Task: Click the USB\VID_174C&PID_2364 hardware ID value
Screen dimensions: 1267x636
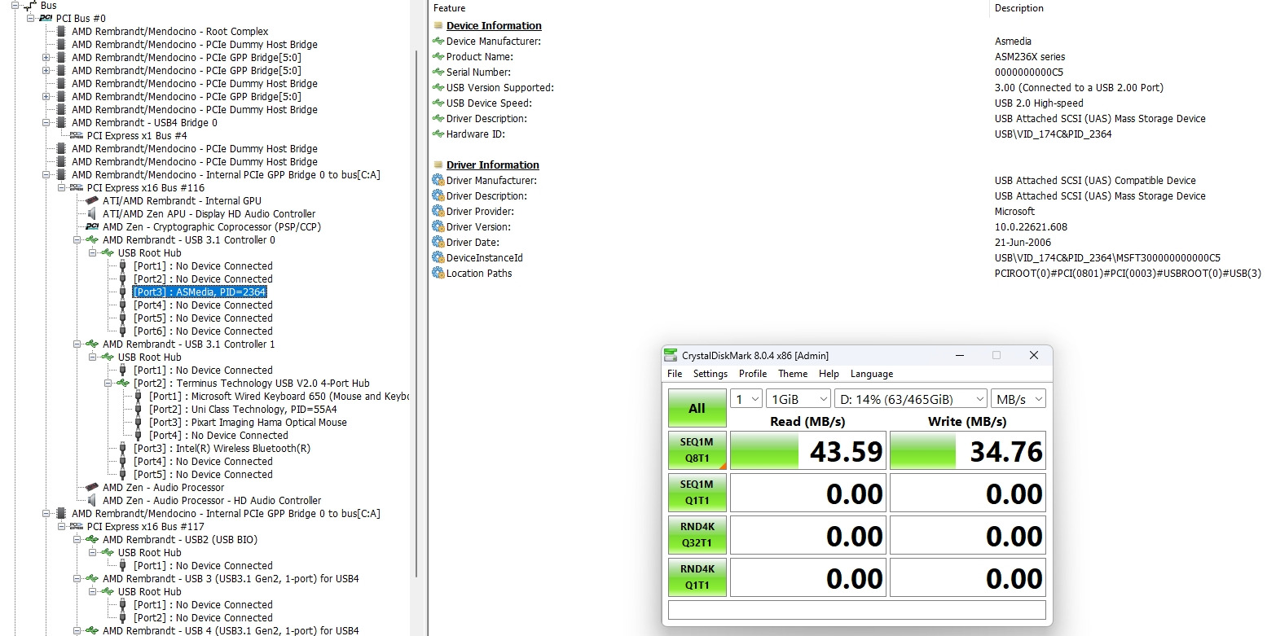Action: click(1053, 134)
